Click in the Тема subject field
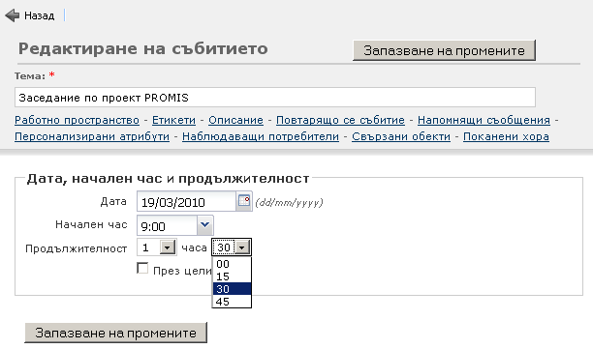The image size is (593, 349). [275, 98]
